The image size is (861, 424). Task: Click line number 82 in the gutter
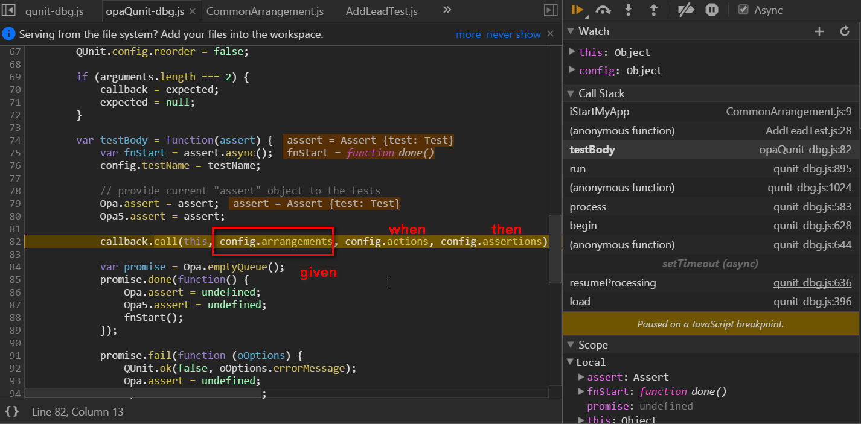(x=14, y=241)
